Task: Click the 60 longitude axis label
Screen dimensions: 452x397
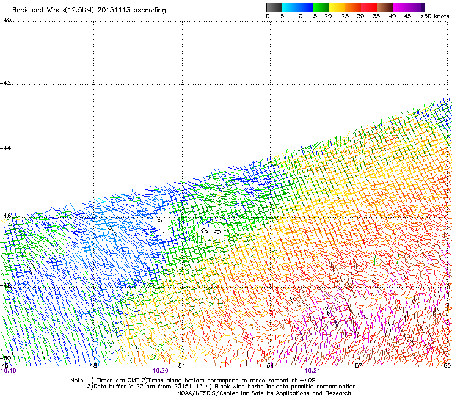Action: click(x=447, y=366)
